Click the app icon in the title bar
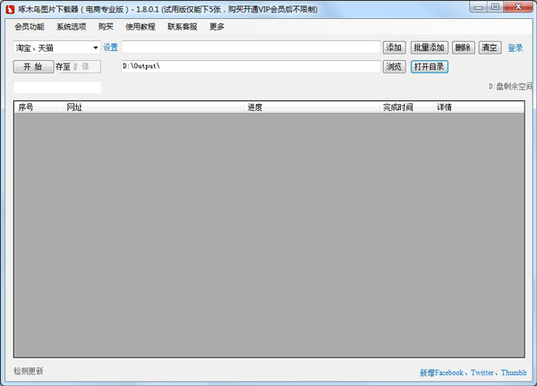The image size is (537, 386). 10,9
